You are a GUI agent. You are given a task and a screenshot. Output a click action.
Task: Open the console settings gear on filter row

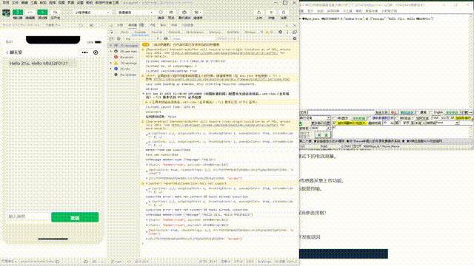coord(295,38)
